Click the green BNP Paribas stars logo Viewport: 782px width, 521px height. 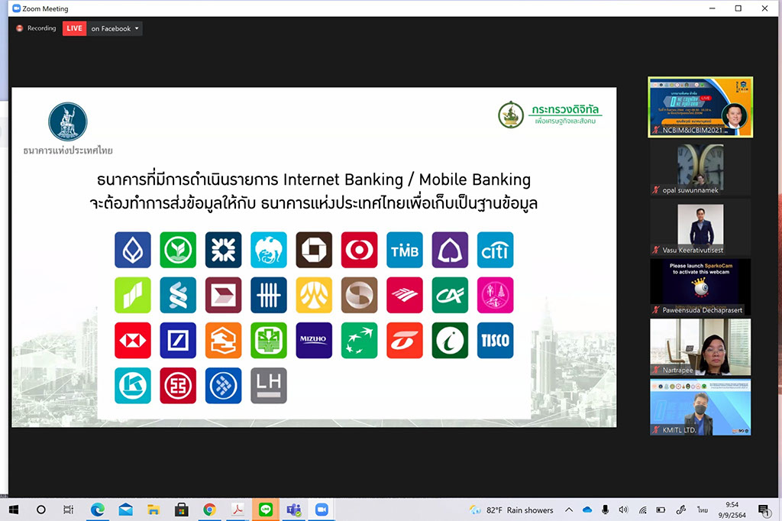click(359, 341)
